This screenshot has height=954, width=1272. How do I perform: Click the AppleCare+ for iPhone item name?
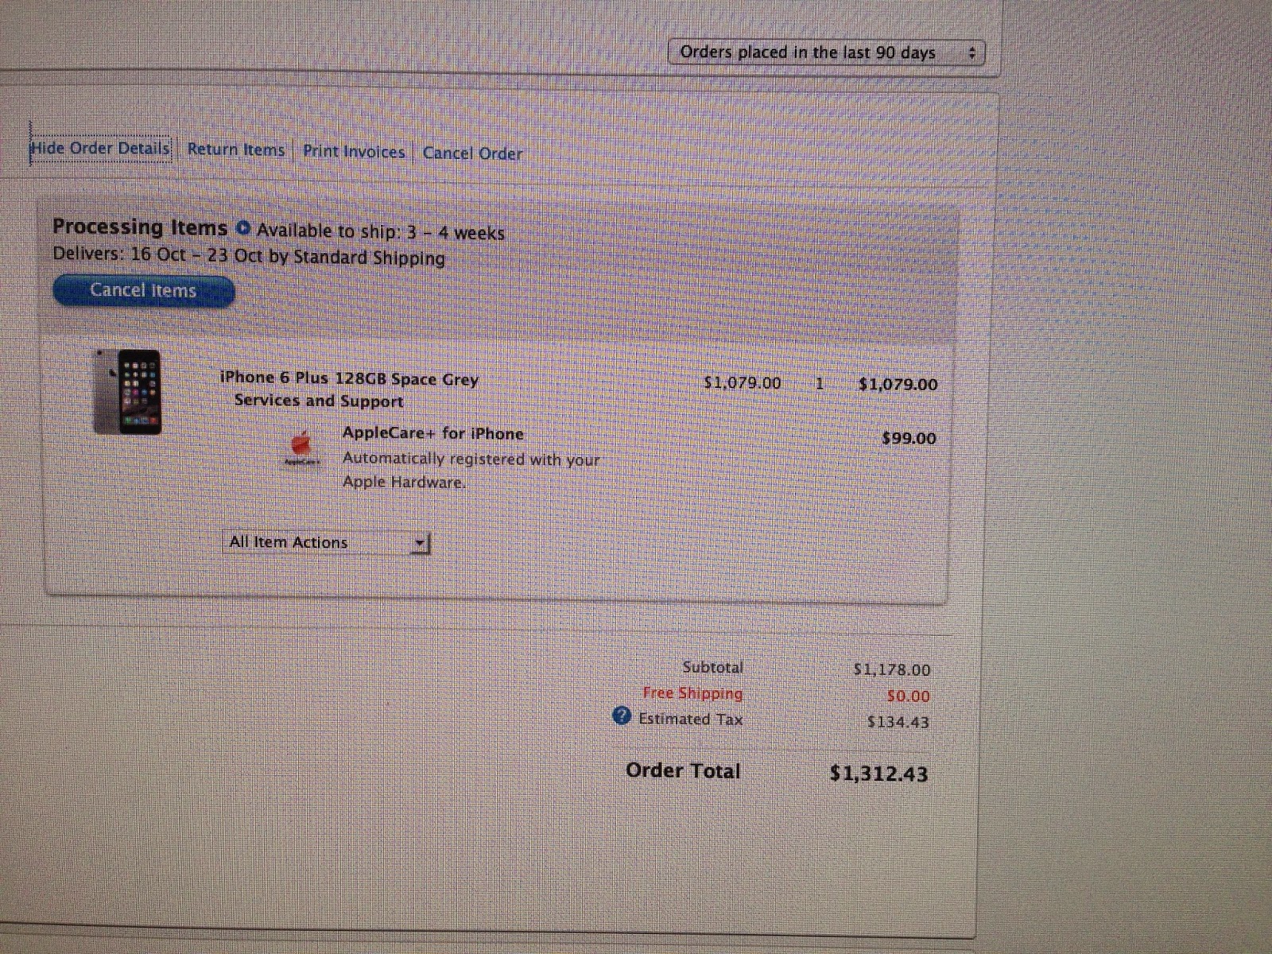[433, 433]
